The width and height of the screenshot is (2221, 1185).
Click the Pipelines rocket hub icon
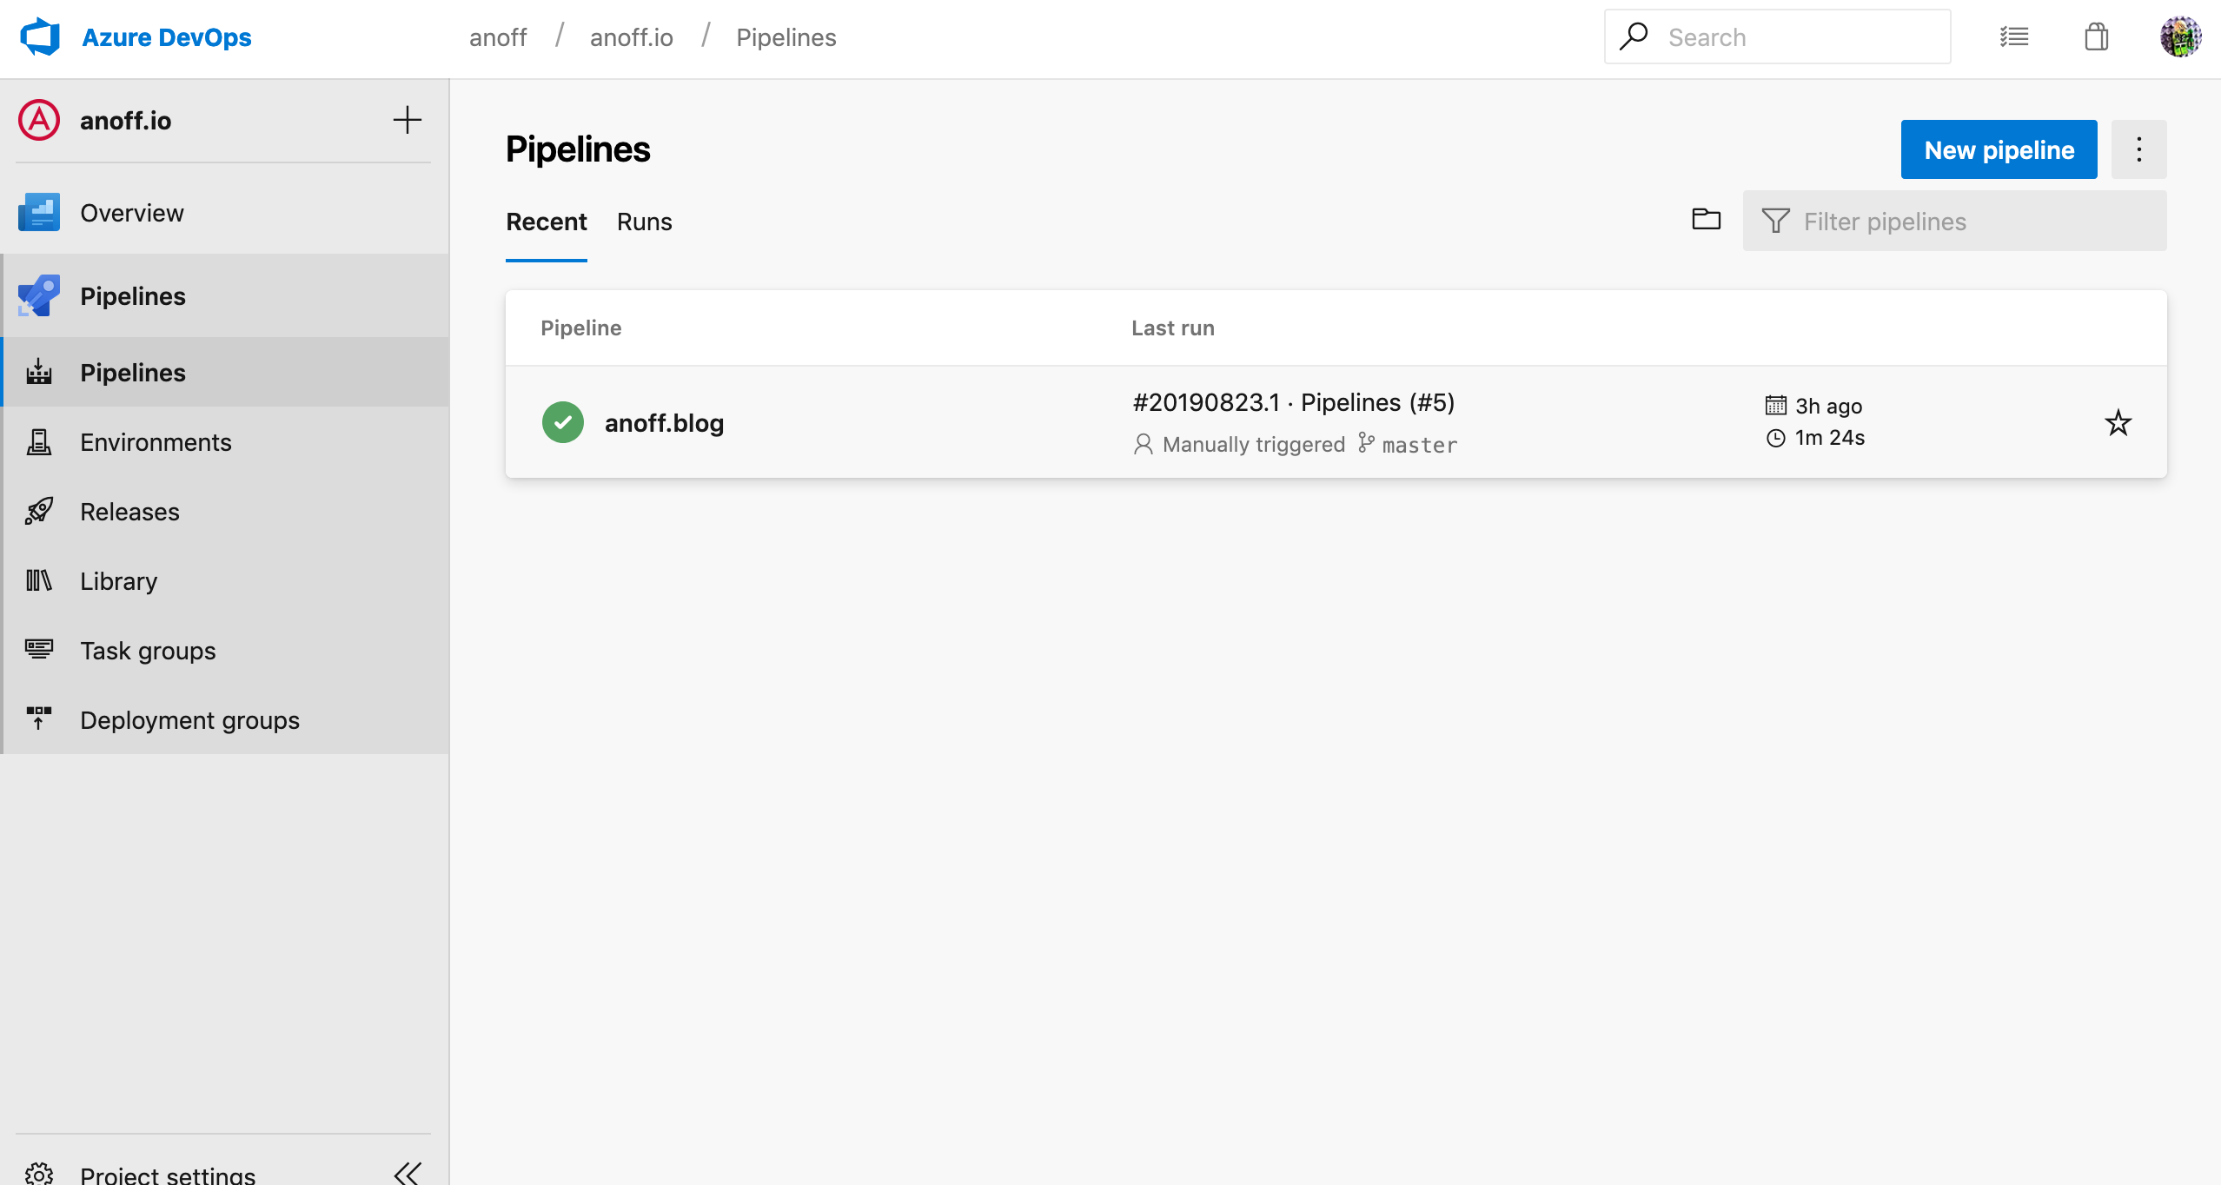click(x=39, y=295)
